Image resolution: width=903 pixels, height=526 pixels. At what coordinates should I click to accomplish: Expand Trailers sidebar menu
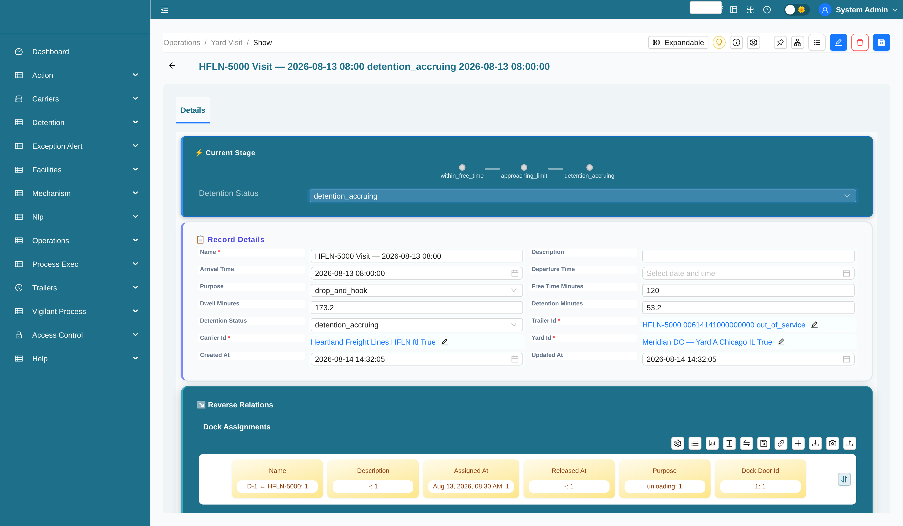[x=75, y=288]
